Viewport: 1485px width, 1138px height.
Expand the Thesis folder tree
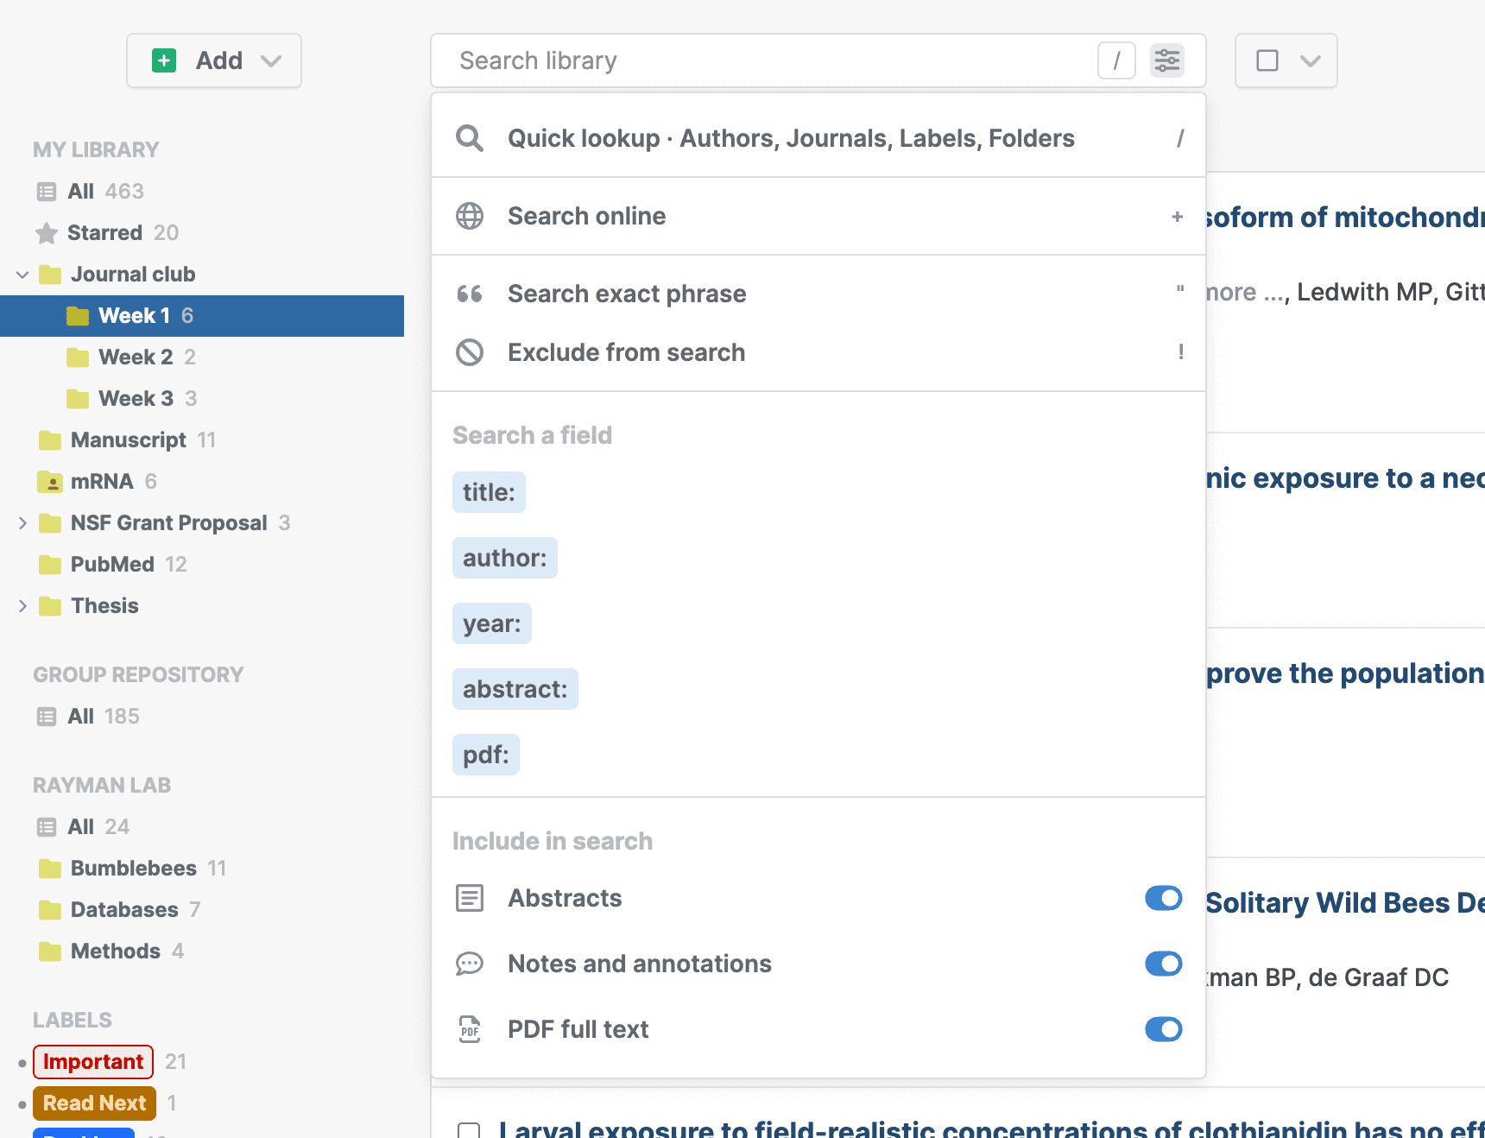point(22,606)
